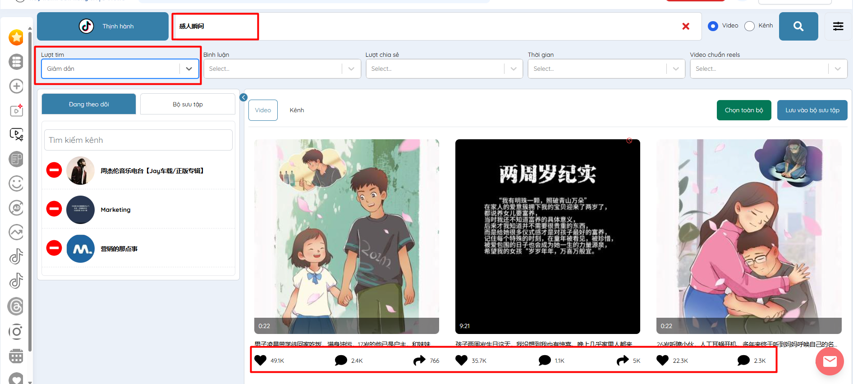This screenshot has width=853, height=384.
Task: Select the Video results tab
Action: 263,110
